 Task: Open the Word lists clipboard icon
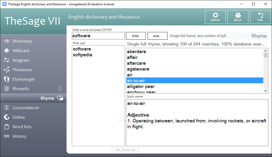tap(7, 127)
